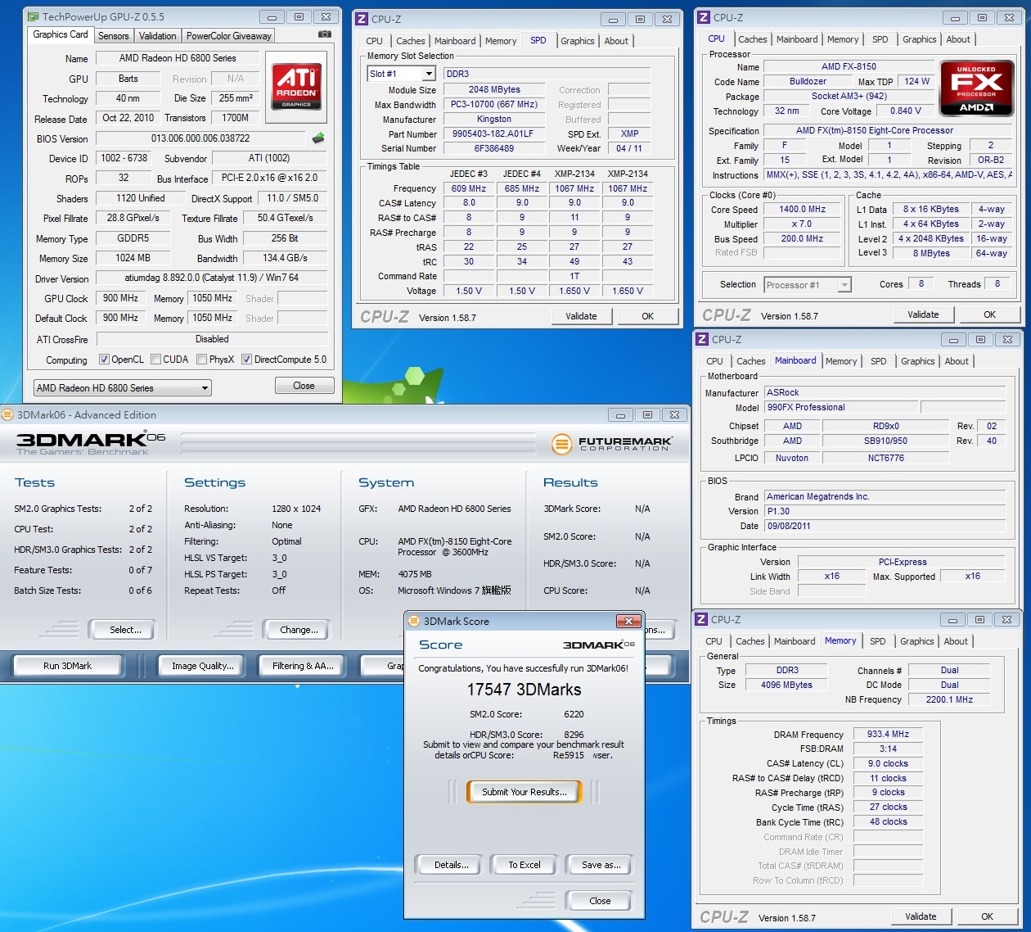
Task: Click the GPU Clock 900 MHz field
Action: (121, 298)
